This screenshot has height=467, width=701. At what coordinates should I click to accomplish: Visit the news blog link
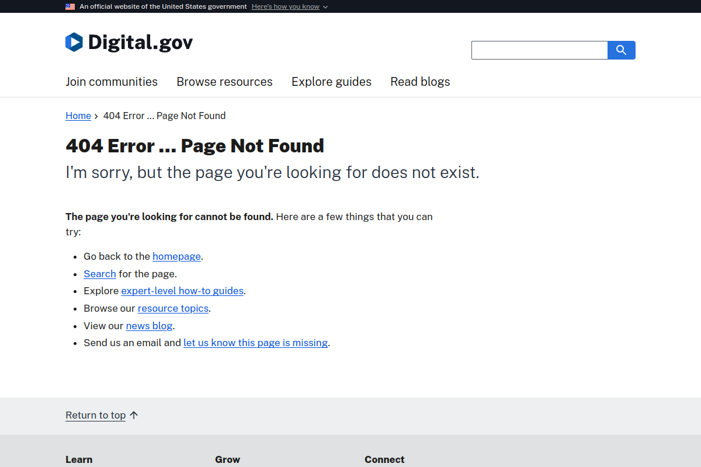coord(149,326)
